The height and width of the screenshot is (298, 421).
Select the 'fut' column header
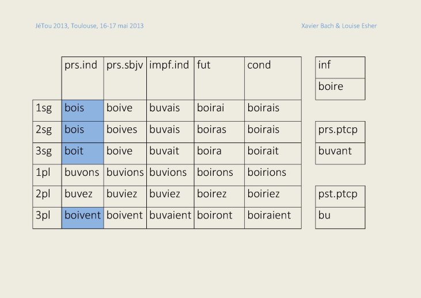point(219,78)
